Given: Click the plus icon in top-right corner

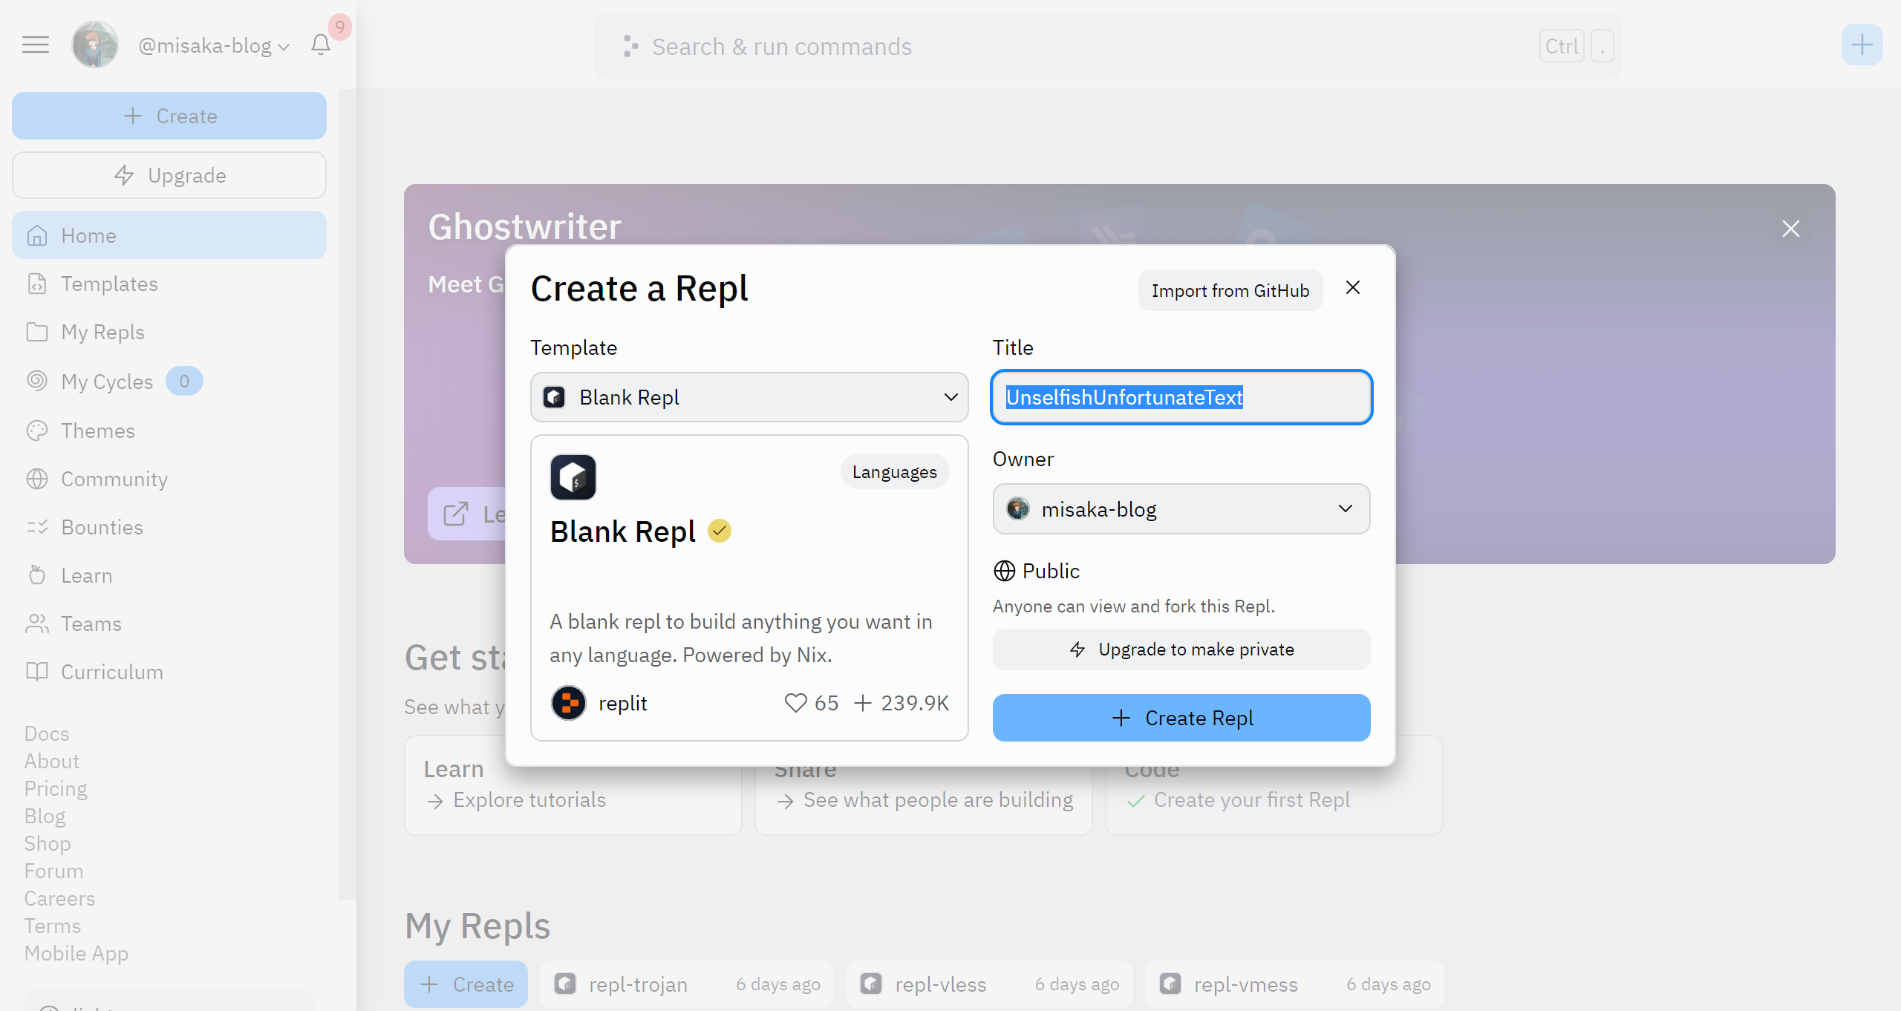Looking at the screenshot, I should [1861, 45].
